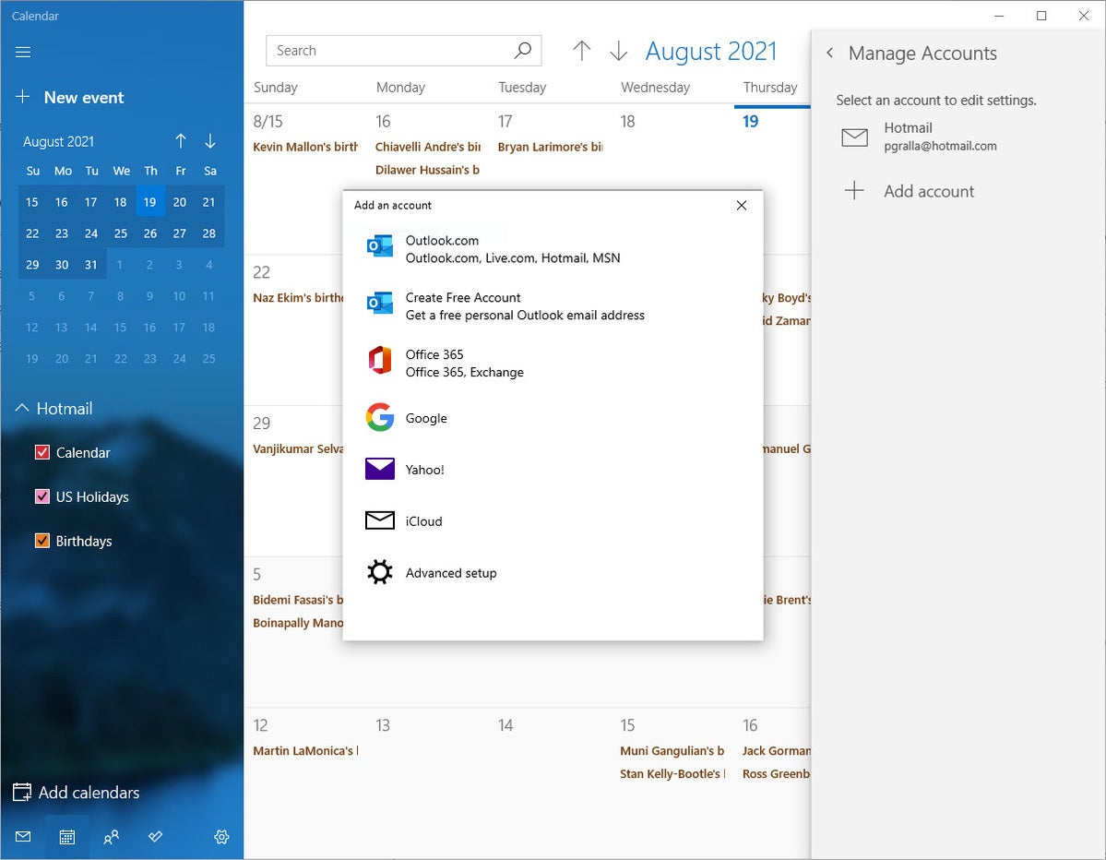The image size is (1106, 860).
Task: Open the People app icon
Action: tap(111, 837)
